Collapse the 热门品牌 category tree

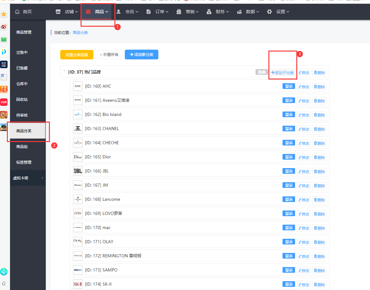click(x=64, y=71)
